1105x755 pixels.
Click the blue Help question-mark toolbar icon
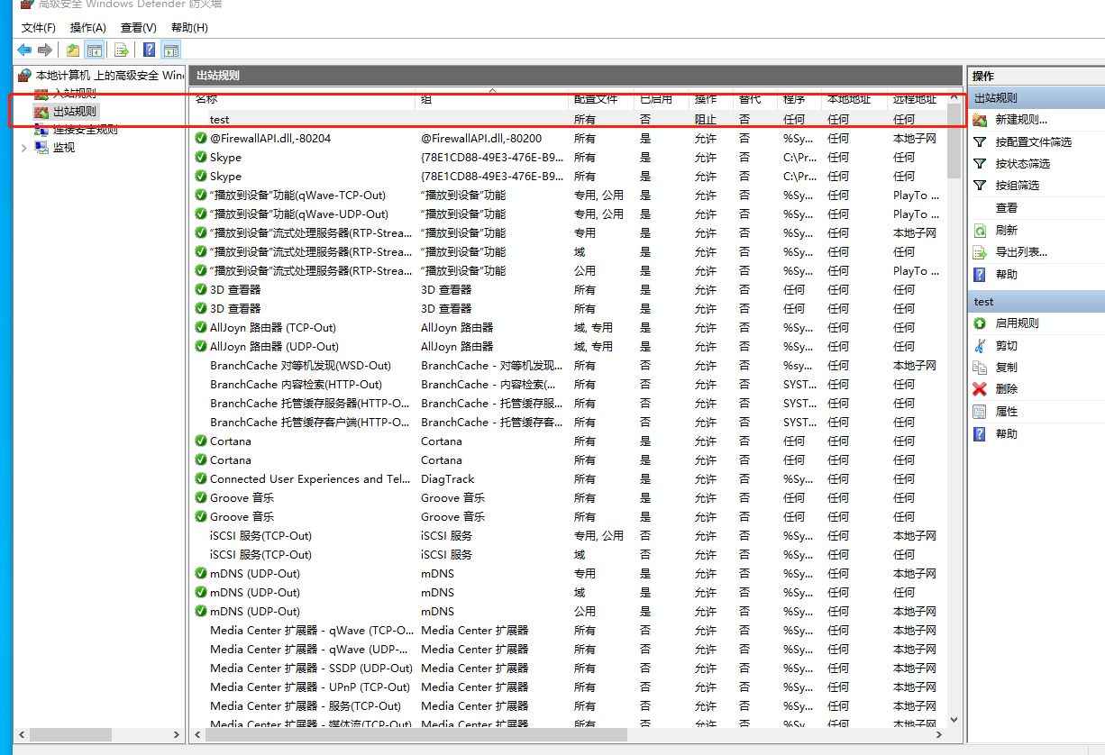click(x=149, y=50)
